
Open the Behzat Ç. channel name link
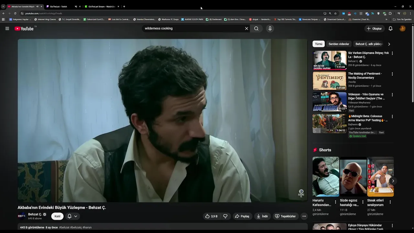pyautogui.click(x=35, y=214)
